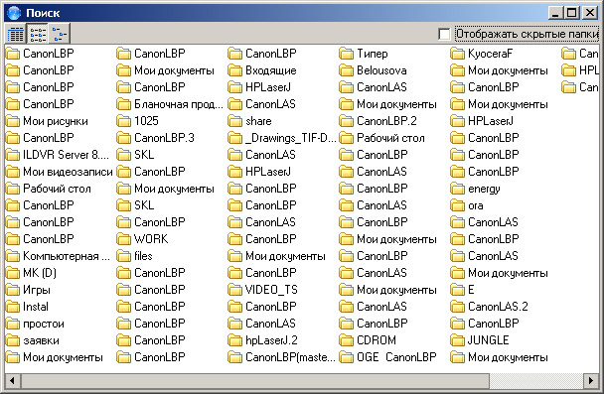Click the folder icon beside Игры
Viewport: 604px width, 394px height.
(12, 290)
